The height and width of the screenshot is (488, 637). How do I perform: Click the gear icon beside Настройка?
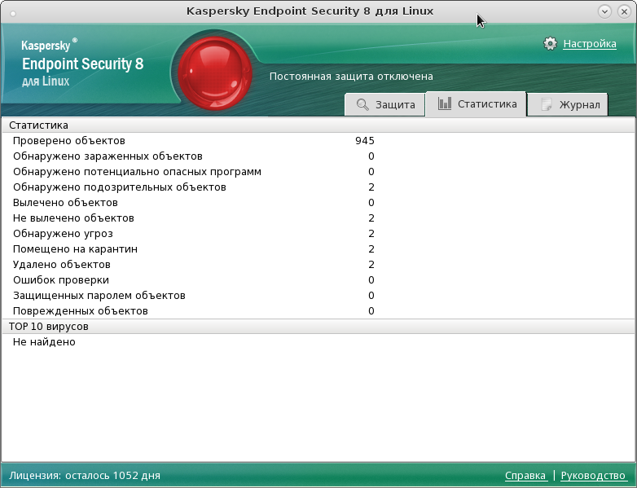(550, 43)
